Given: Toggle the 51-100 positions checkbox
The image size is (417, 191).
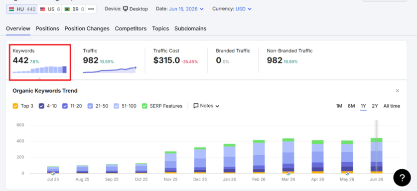Looking at the screenshot, I should (x=116, y=106).
